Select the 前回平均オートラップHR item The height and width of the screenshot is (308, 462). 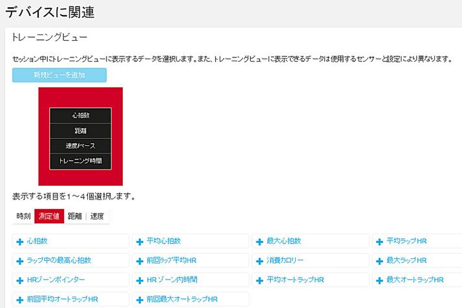pyautogui.click(x=62, y=300)
